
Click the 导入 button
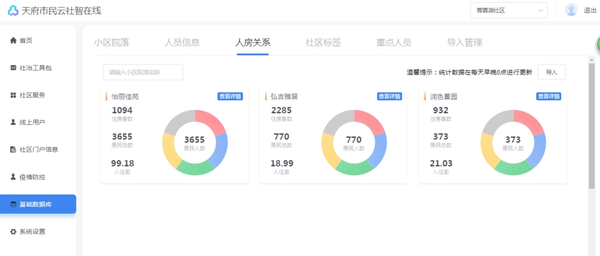tap(551, 72)
